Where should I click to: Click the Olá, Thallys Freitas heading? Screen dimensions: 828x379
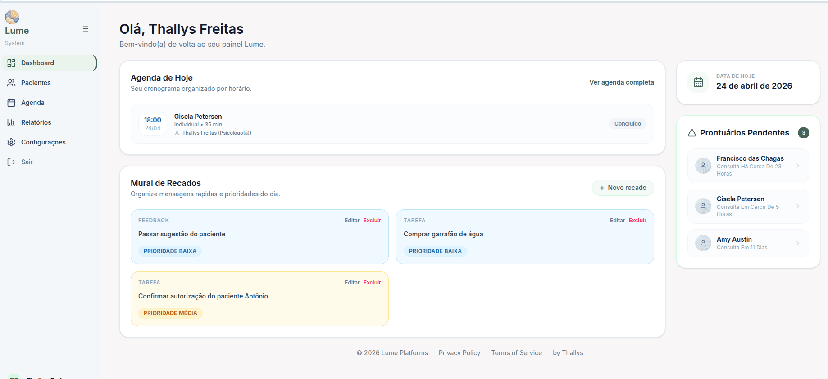point(182,29)
